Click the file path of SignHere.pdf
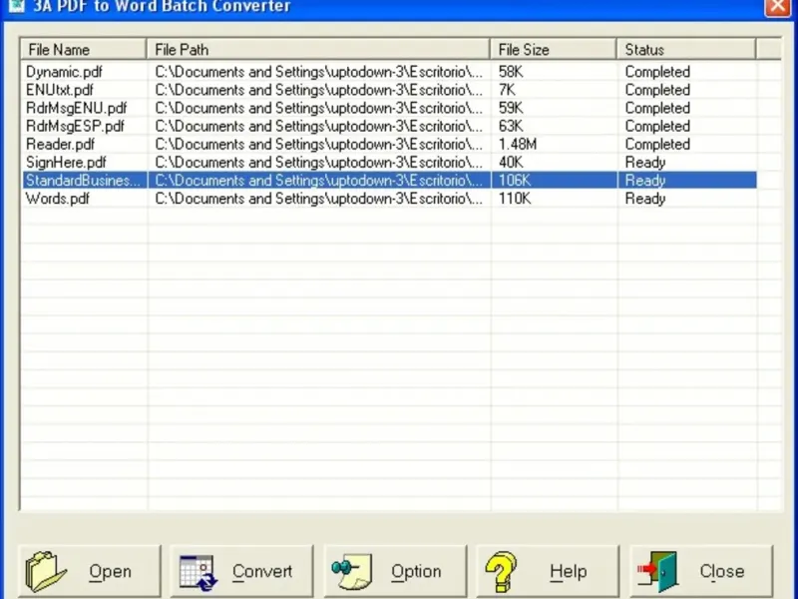Screen dimensions: 798x599 click(318, 163)
